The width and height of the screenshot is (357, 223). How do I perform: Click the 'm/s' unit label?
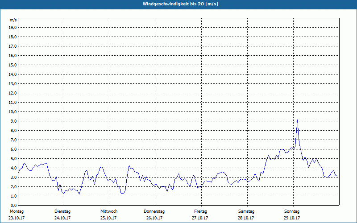point(13,20)
